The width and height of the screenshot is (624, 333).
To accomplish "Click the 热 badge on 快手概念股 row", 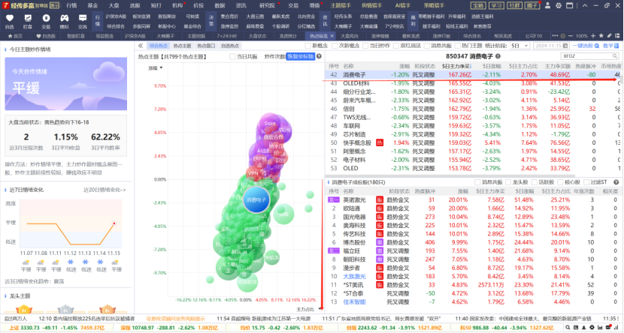I will [380, 142].
